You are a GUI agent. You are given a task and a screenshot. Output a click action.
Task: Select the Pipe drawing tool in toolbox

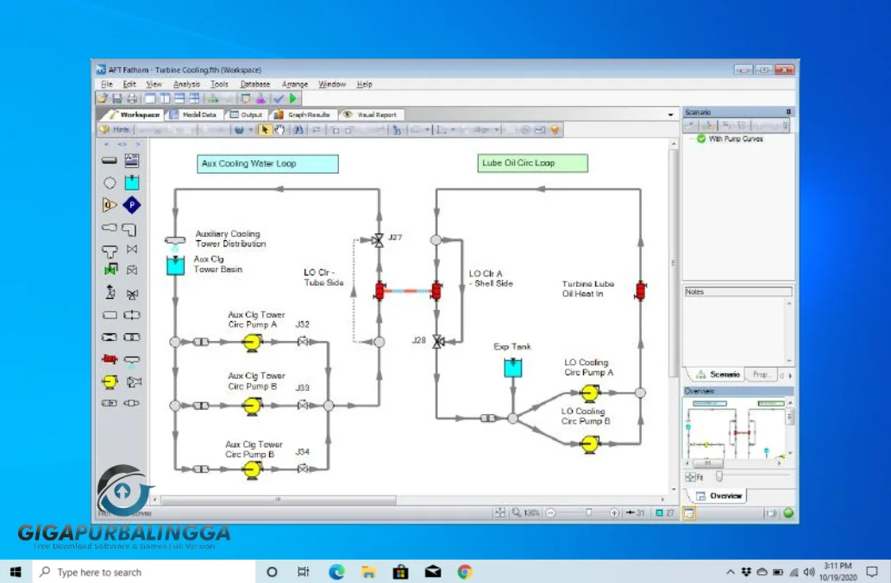(110, 160)
